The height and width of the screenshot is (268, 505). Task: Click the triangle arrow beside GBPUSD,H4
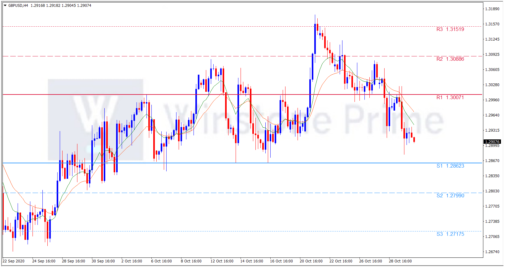[x=5, y=6]
